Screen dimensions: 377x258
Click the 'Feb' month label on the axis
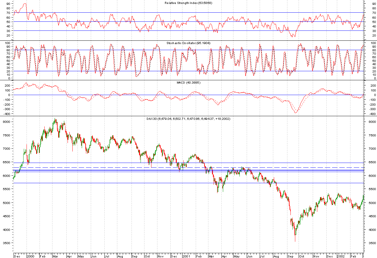[x=43, y=256]
